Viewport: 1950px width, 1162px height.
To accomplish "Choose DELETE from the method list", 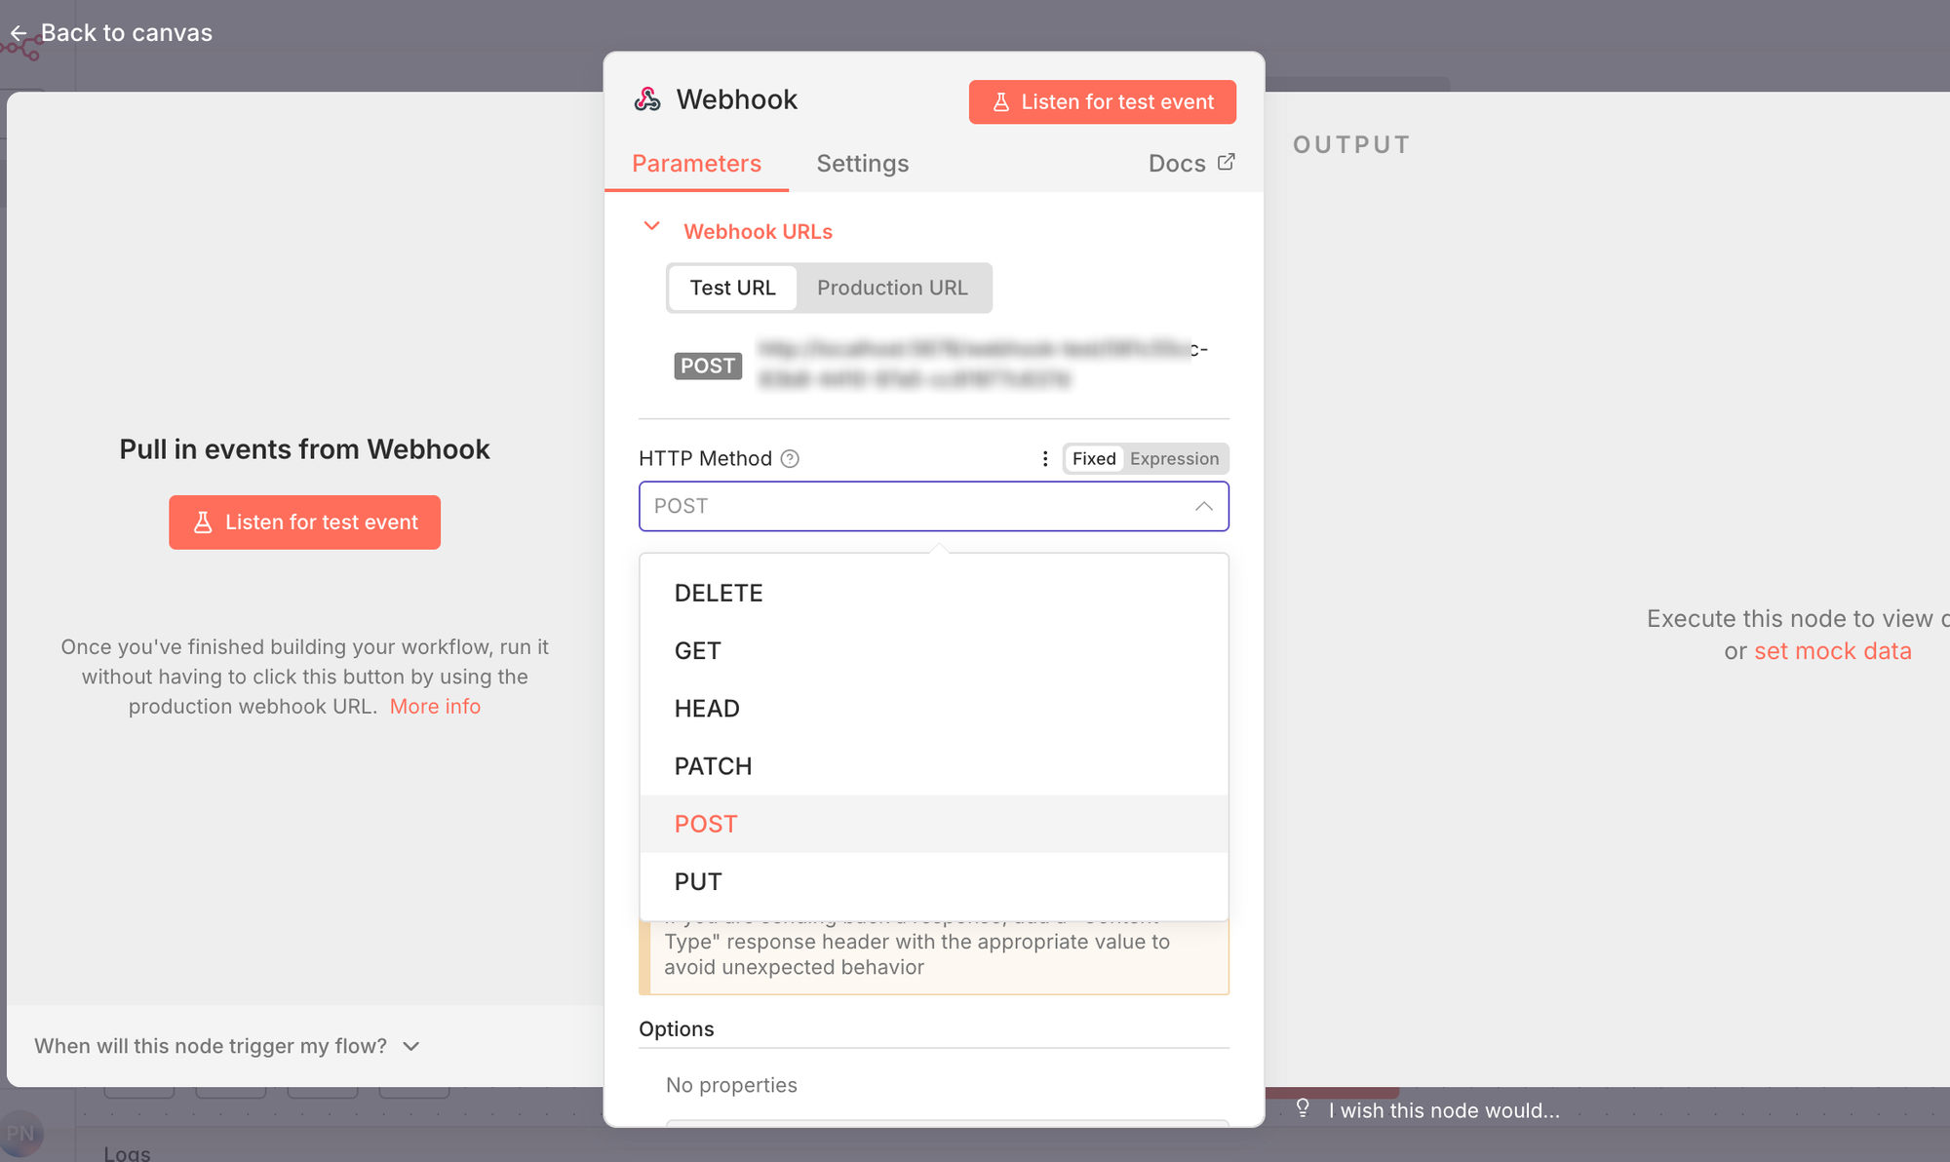I will [x=719, y=593].
